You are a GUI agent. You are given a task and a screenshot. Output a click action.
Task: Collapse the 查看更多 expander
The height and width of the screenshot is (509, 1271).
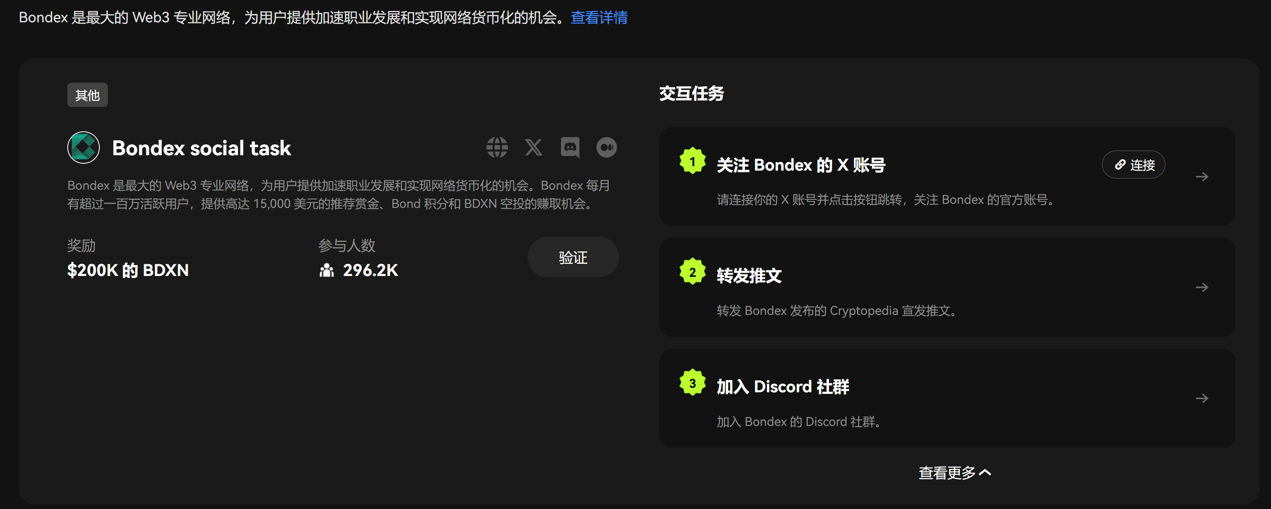point(955,473)
